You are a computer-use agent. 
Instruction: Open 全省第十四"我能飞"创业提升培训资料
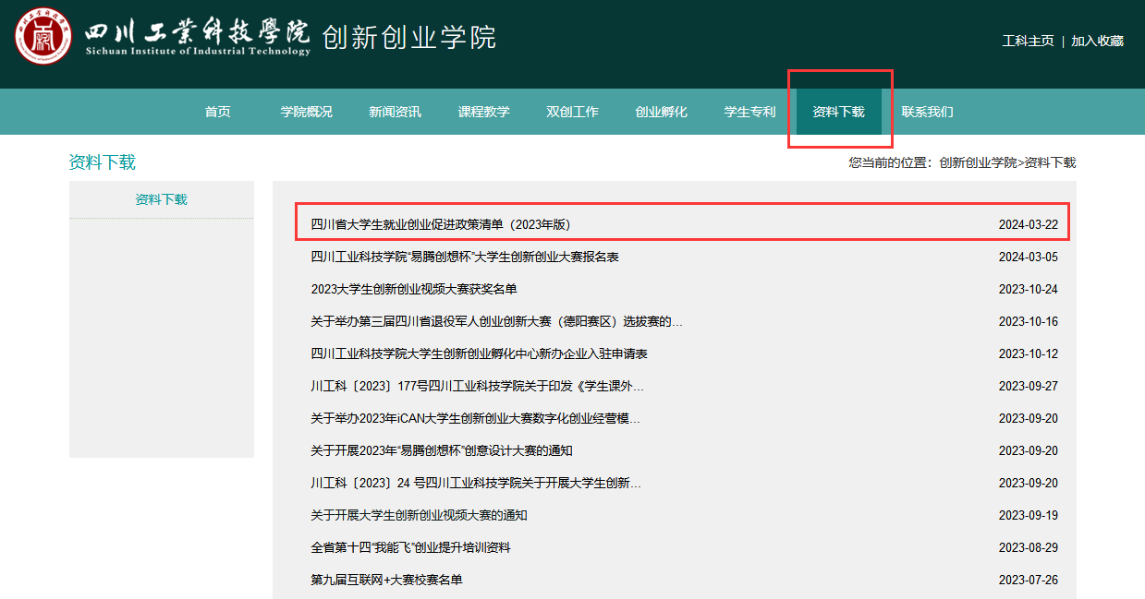pyautogui.click(x=410, y=547)
